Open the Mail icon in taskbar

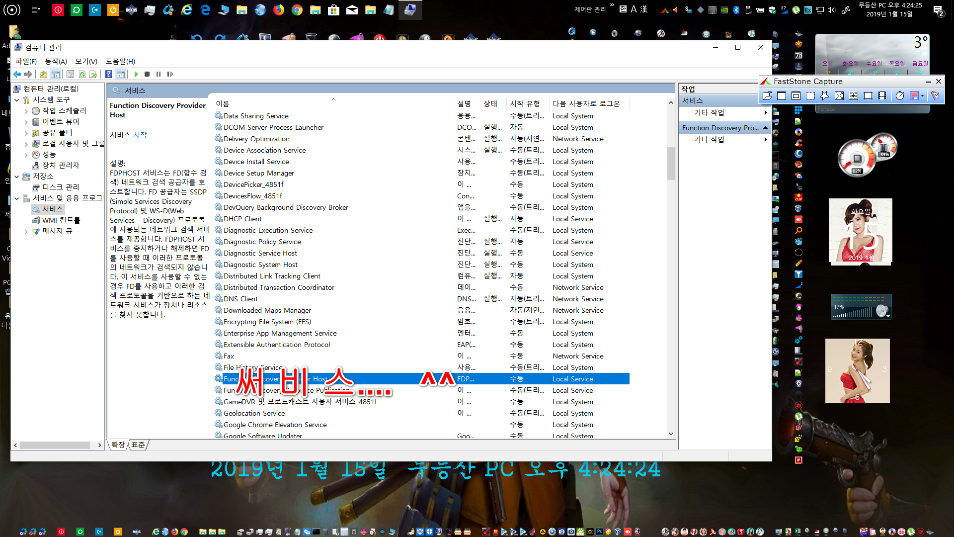[x=352, y=9]
